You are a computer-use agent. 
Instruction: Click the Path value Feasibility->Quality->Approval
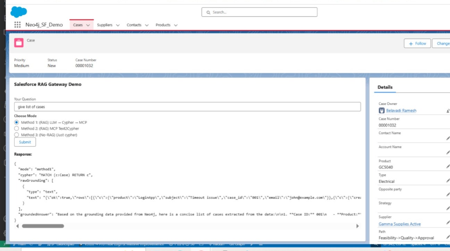pyautogui.click(x=406, y=238)
